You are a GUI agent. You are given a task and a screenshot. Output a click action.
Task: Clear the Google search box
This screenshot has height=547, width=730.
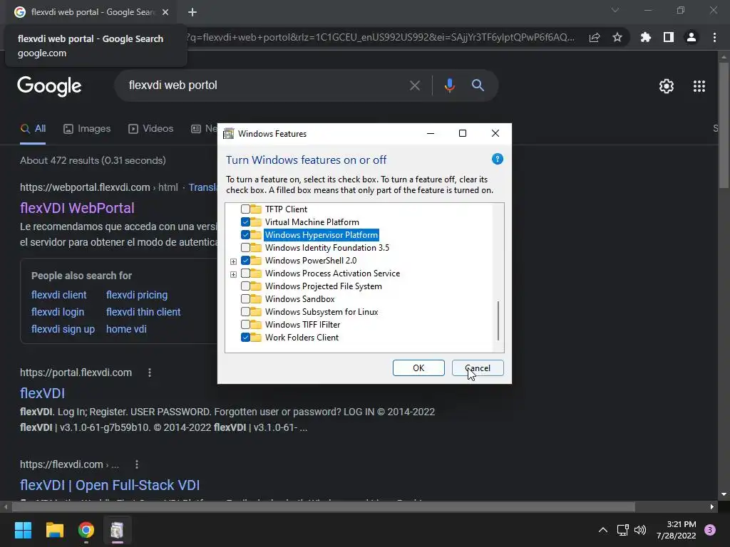[x=414, y=85]
